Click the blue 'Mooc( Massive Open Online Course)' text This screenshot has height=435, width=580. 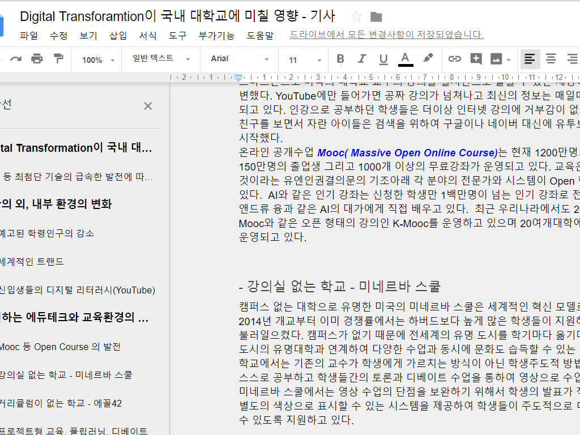click(408, 153)
